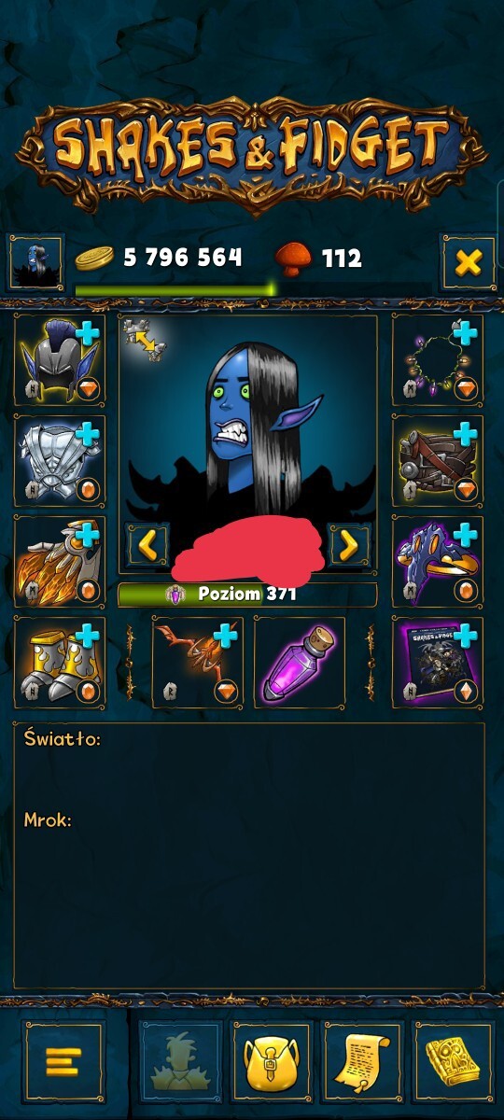Open the golden book tab
Image resolution: width=504 pixels, height=1120 pixels.
click(x=453, y=1061)
